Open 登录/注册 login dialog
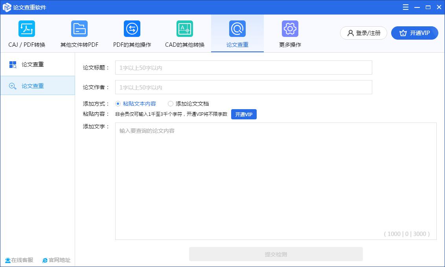 [363, 33]
